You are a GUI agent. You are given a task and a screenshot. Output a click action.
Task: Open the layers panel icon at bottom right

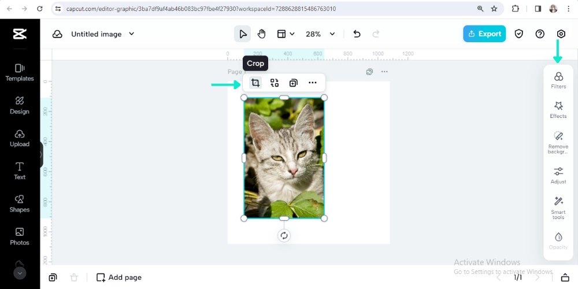point(565,277)
